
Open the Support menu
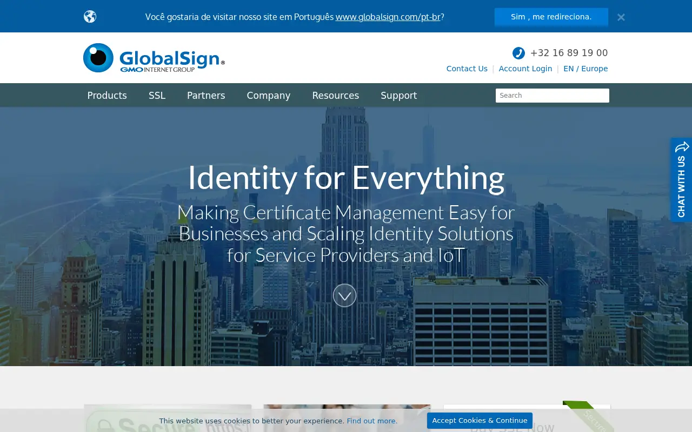pyautogui.click(x=398, y=96)
